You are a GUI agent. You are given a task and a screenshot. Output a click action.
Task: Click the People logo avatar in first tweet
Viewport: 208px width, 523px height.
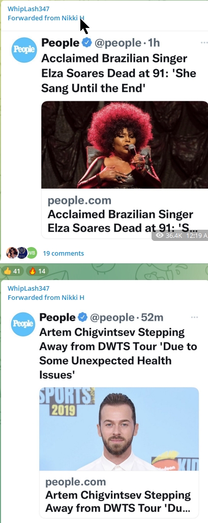24,50
